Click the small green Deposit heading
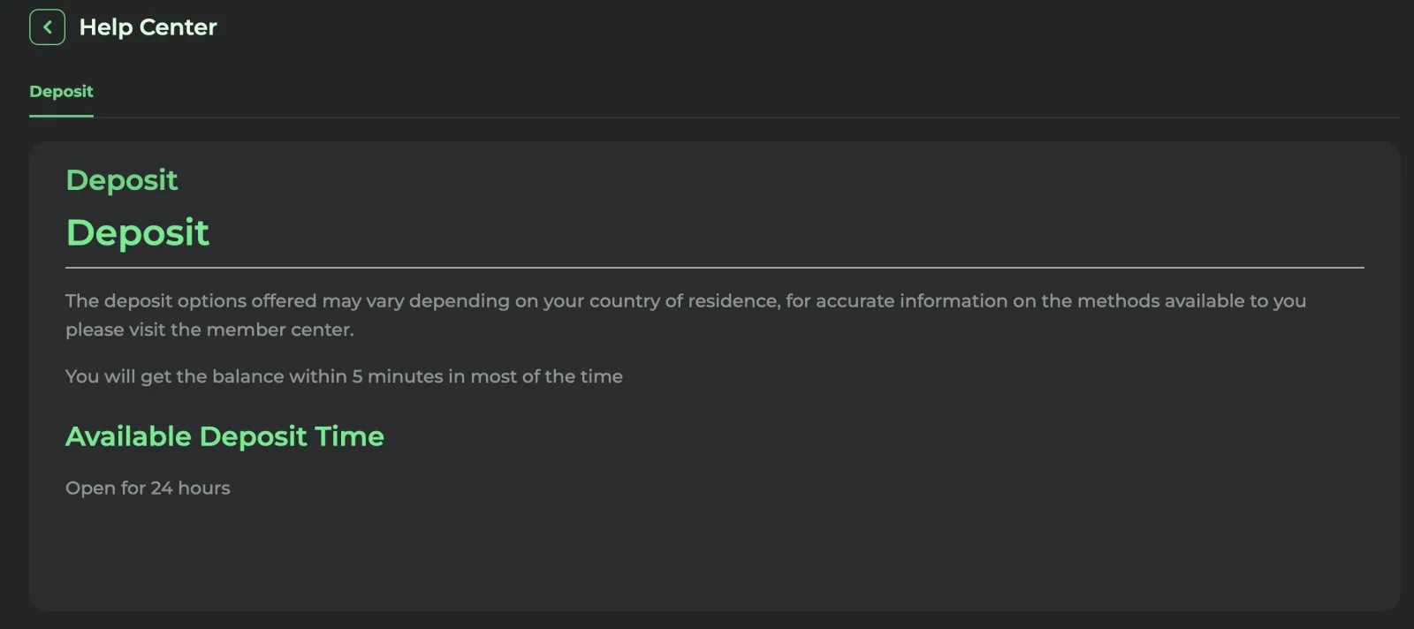Screen dimensions: 1414x629 tap(122, 180)
